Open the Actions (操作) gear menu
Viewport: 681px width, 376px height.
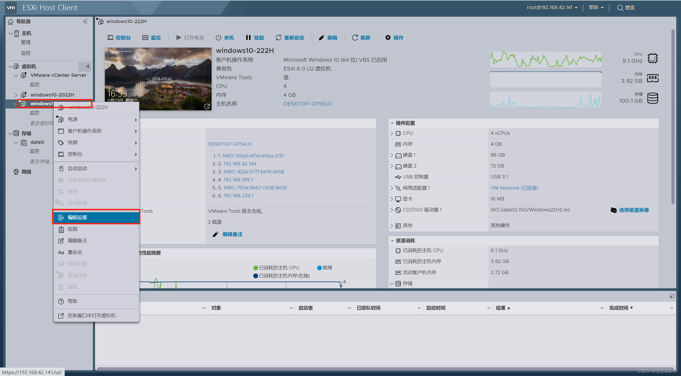point(394,37)
